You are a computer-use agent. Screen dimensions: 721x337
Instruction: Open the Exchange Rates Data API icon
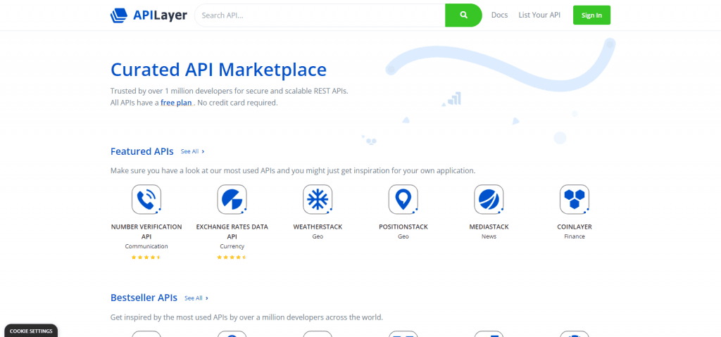pos(232,200)
